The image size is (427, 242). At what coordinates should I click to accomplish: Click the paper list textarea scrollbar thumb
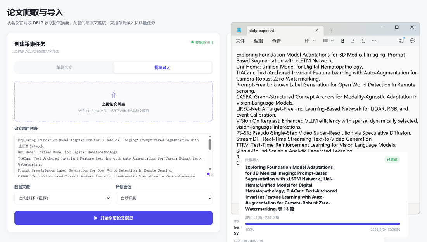point(210,144)
